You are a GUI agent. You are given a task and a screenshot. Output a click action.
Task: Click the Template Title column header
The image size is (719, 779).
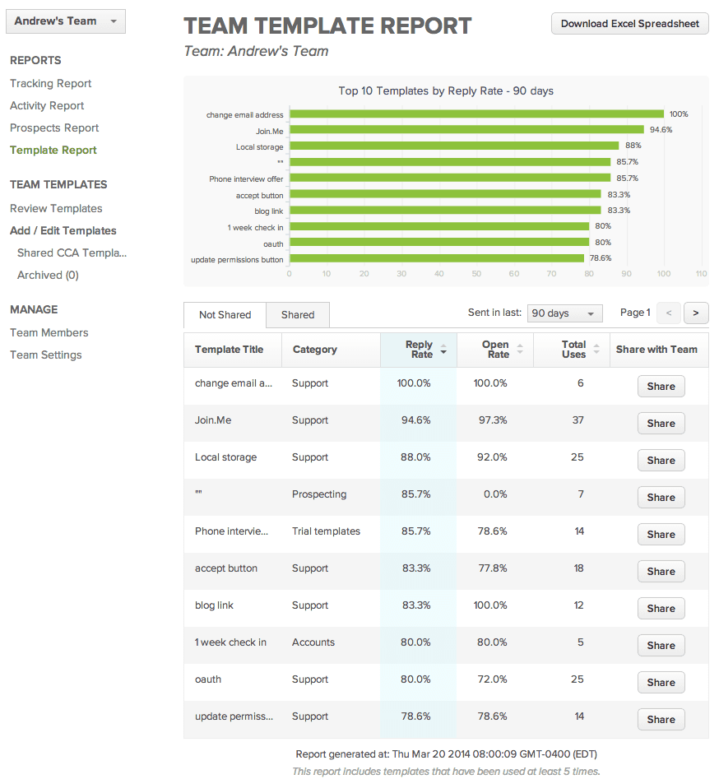pyautogui.click(x=230, y=350)
